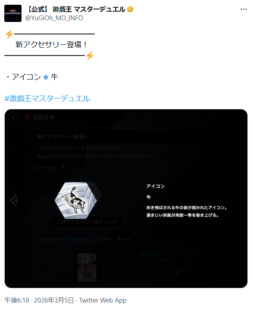Click the dimmed protector card thumbnail
Image resolution: width=253 pixels, height=309 pixels.
click(87, 267)
